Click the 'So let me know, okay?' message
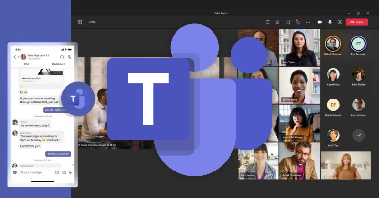379x198 pixels. (x=35, y=126)
